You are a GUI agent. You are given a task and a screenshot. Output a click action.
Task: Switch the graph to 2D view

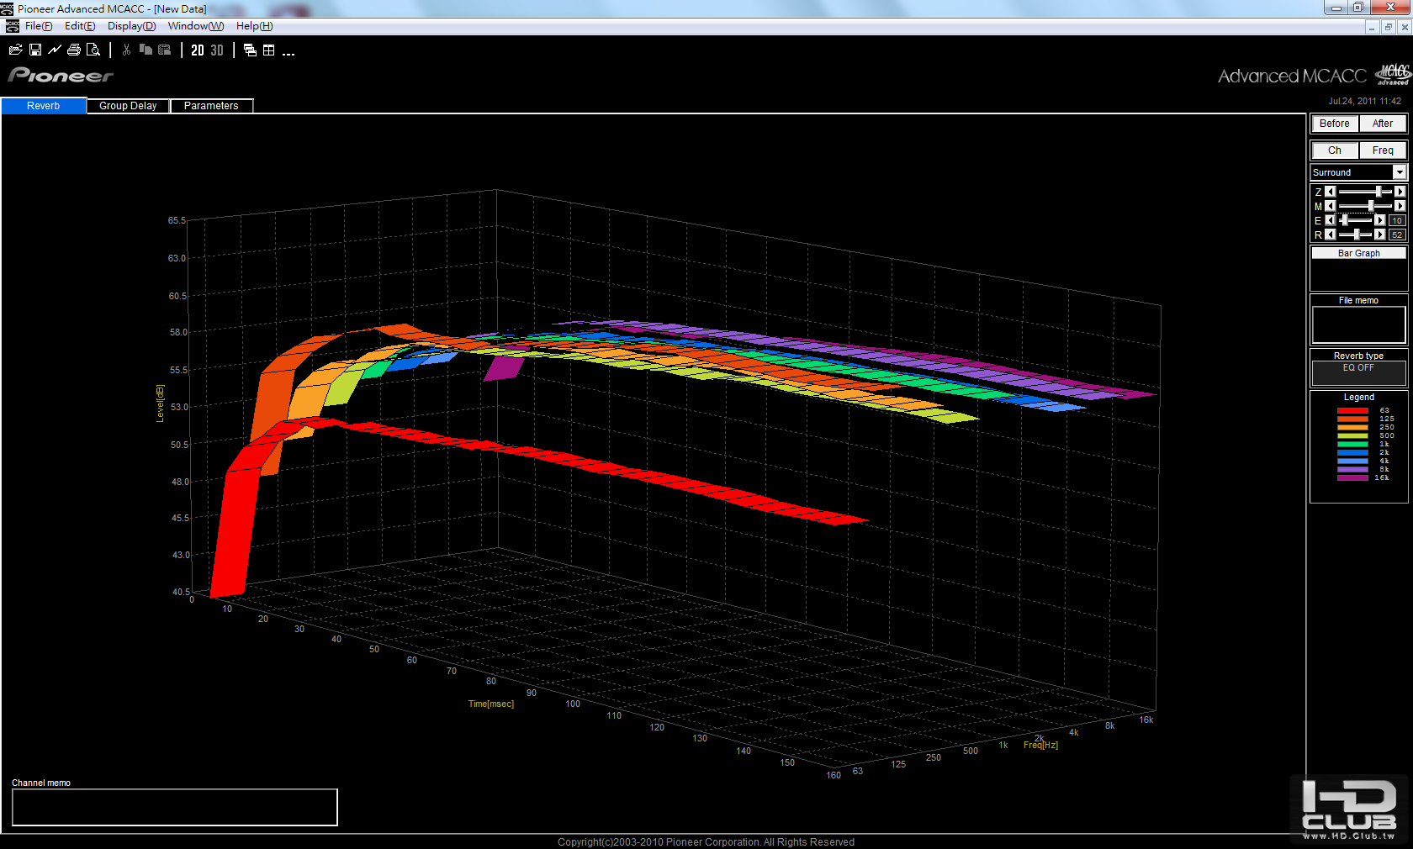click(x=198, y=50)
